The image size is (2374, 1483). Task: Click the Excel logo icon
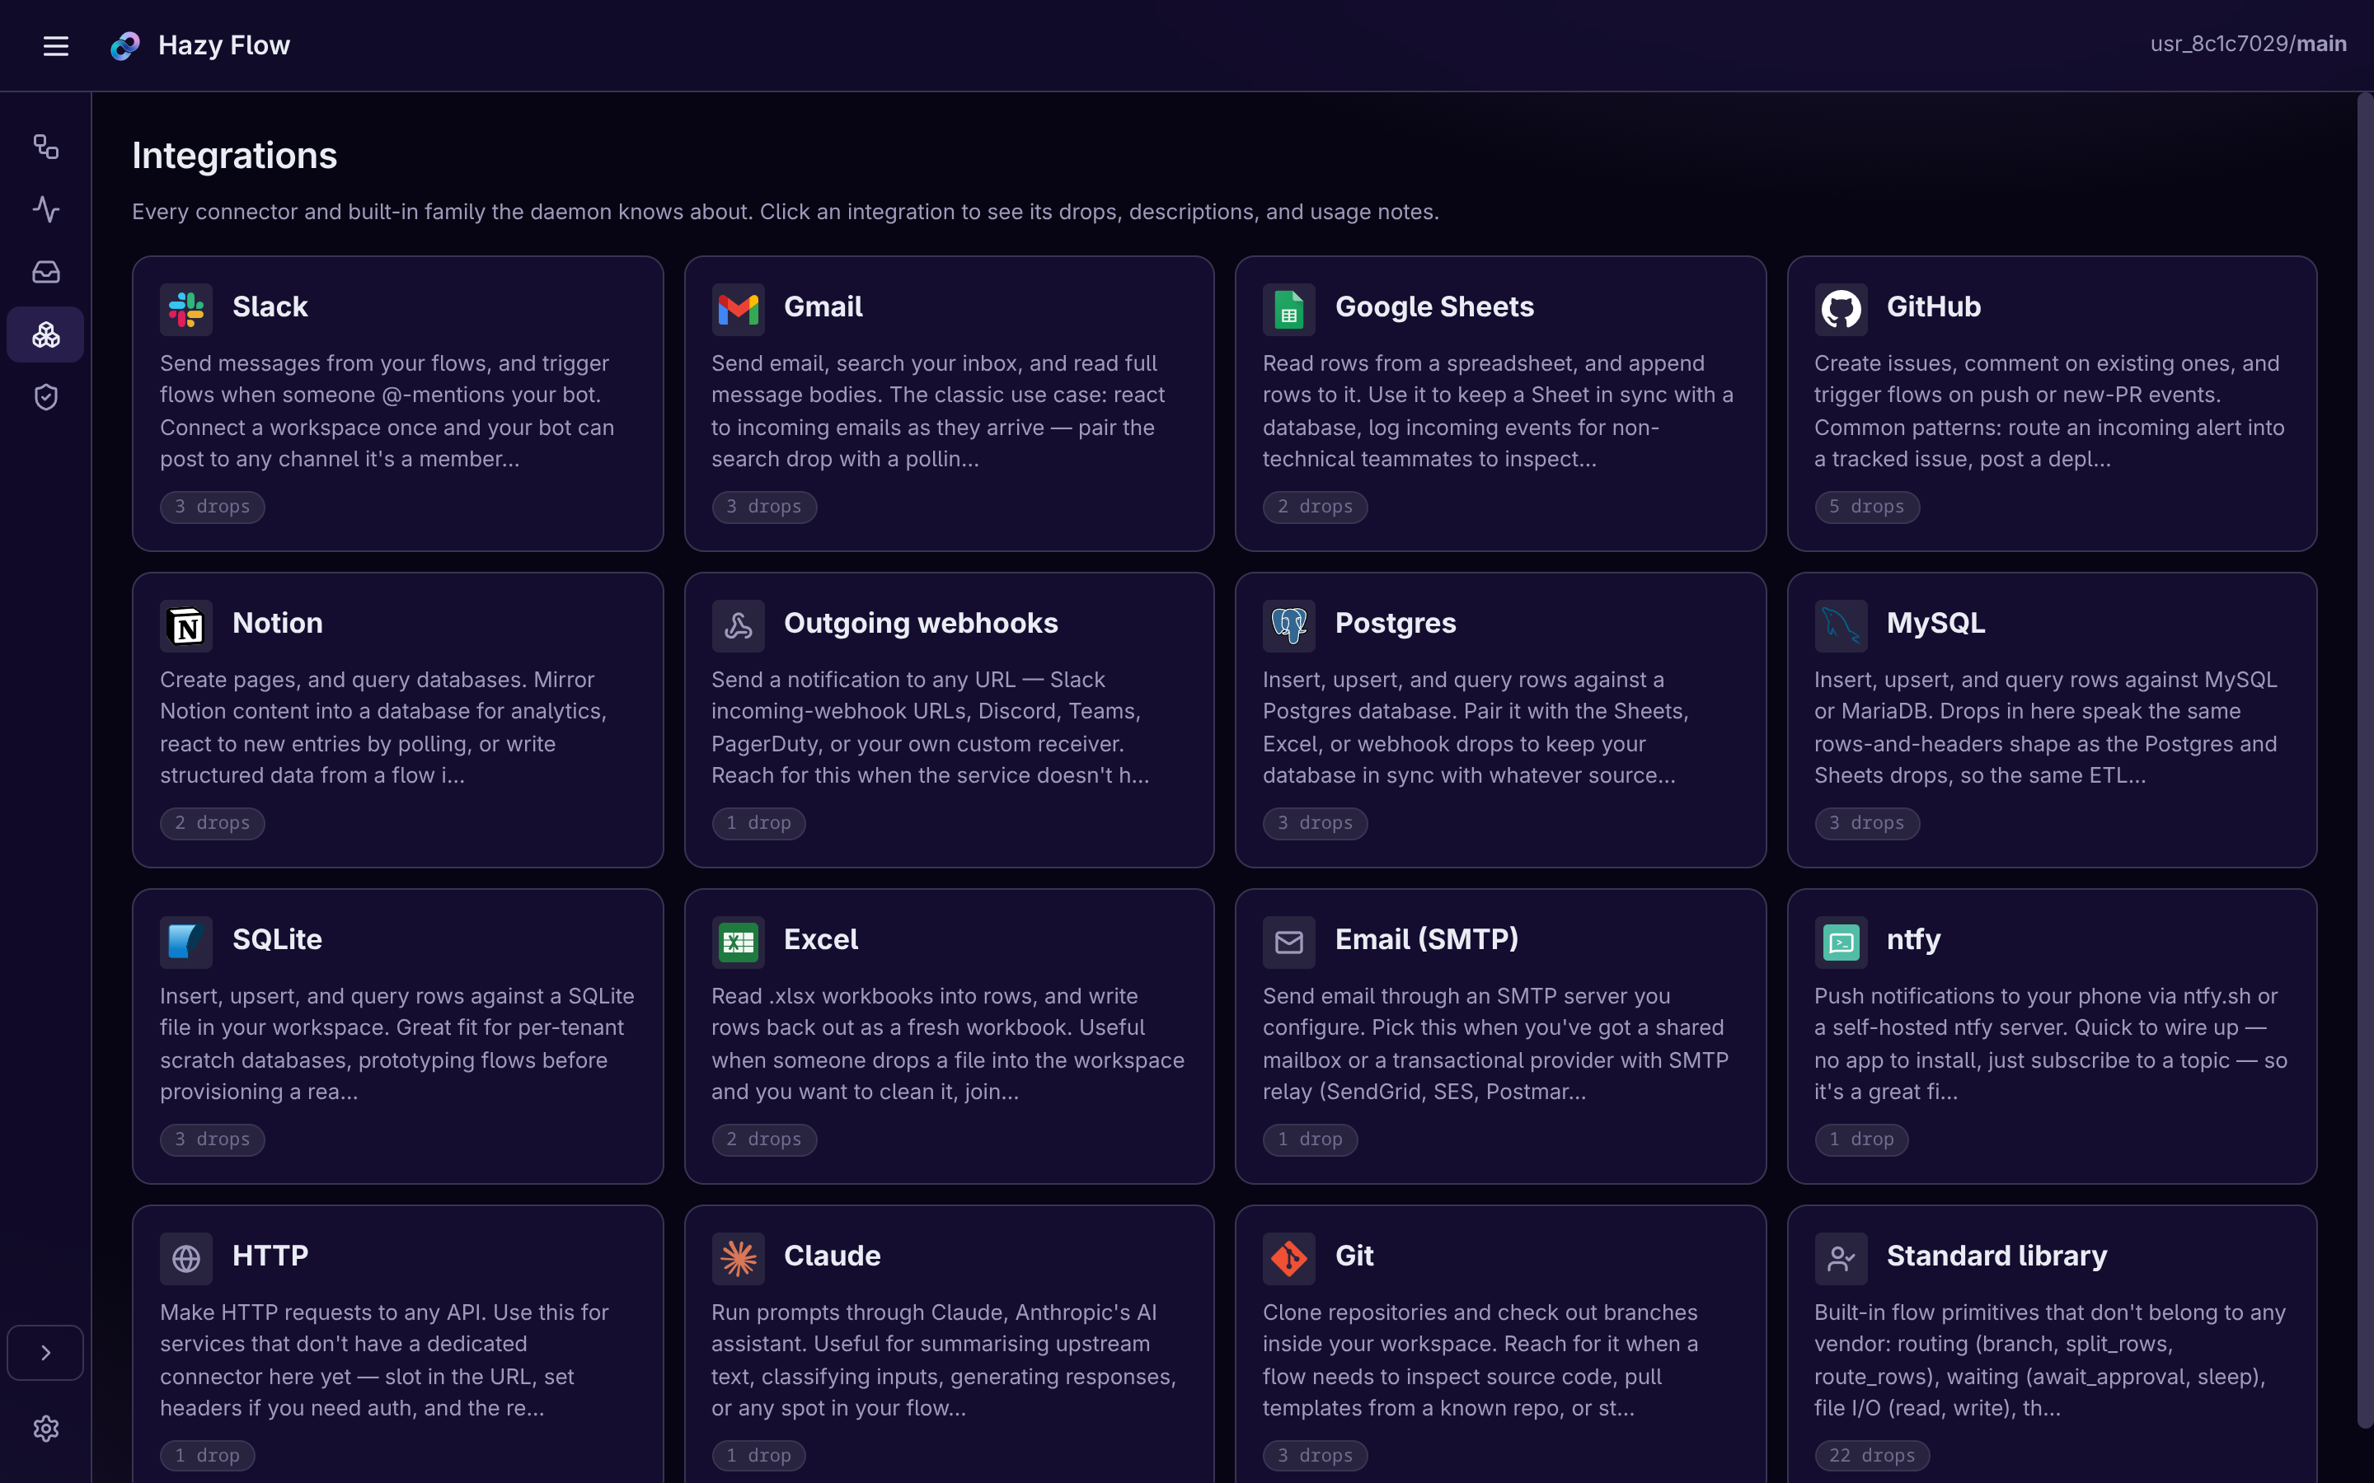tap(738, 943)
